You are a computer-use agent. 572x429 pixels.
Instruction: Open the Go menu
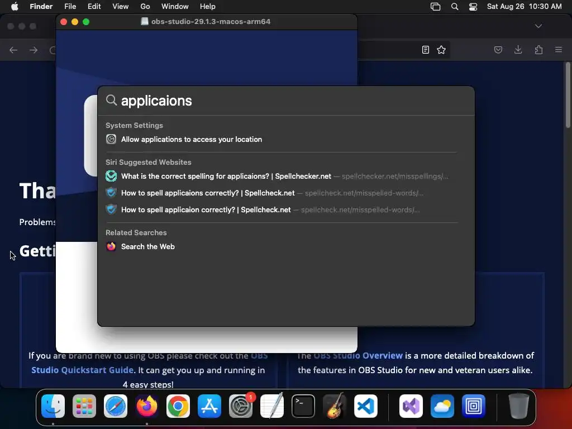point(145,7)
